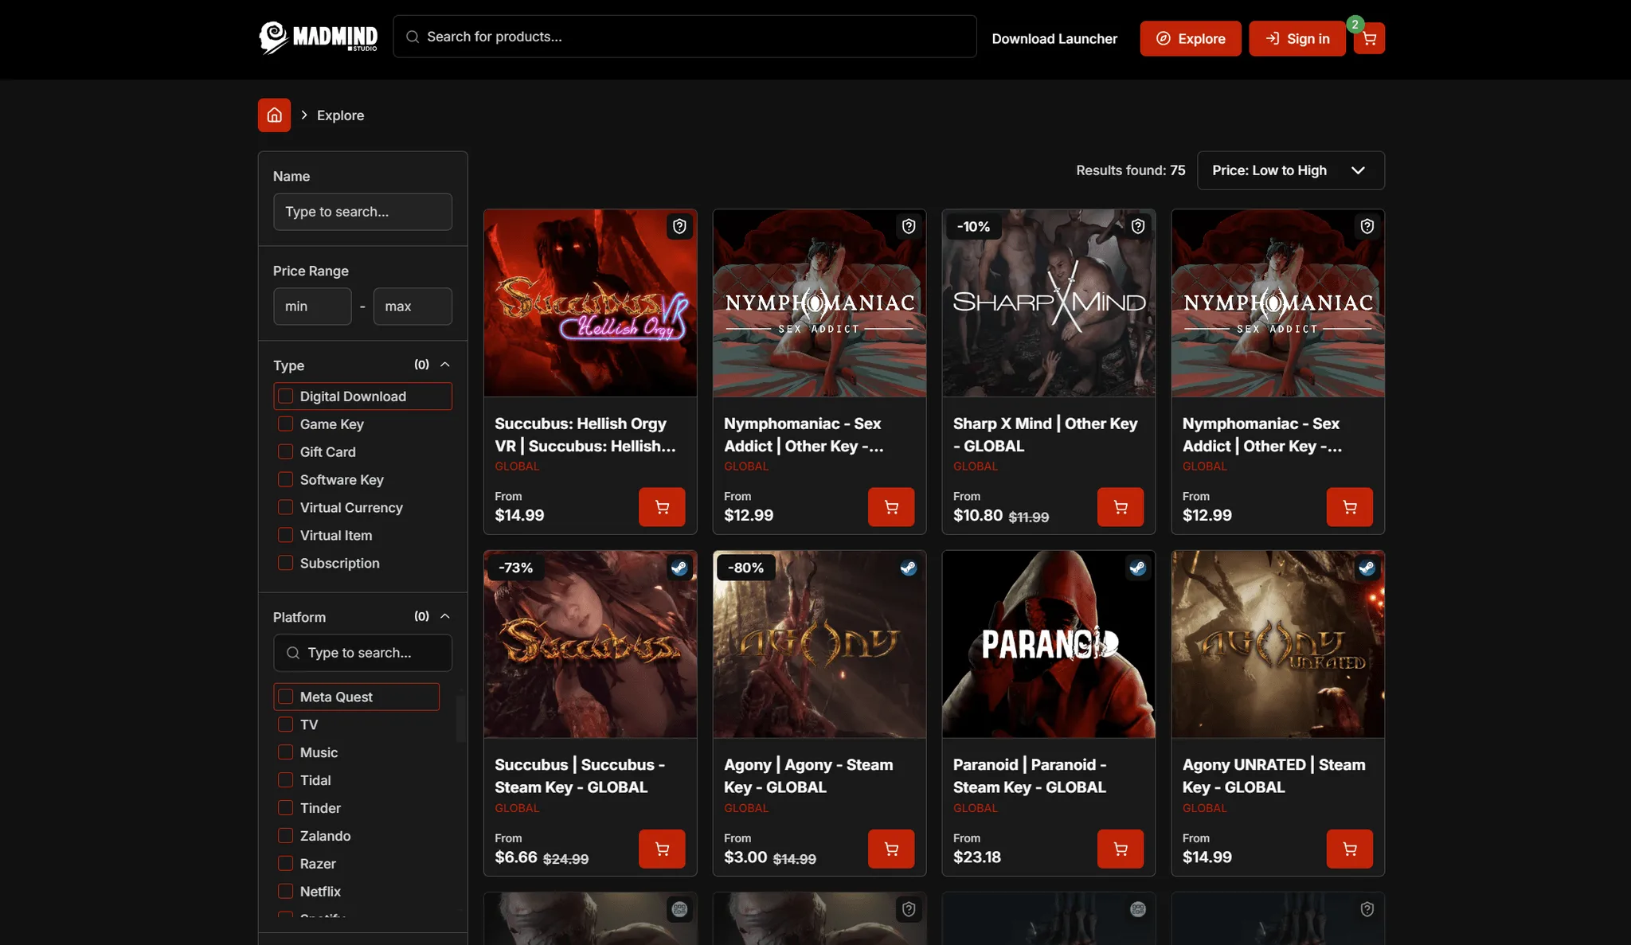Screen dimensions: 1631x945
Task: Click shield badge on Sharp X Mind card
Action: 1138,226
